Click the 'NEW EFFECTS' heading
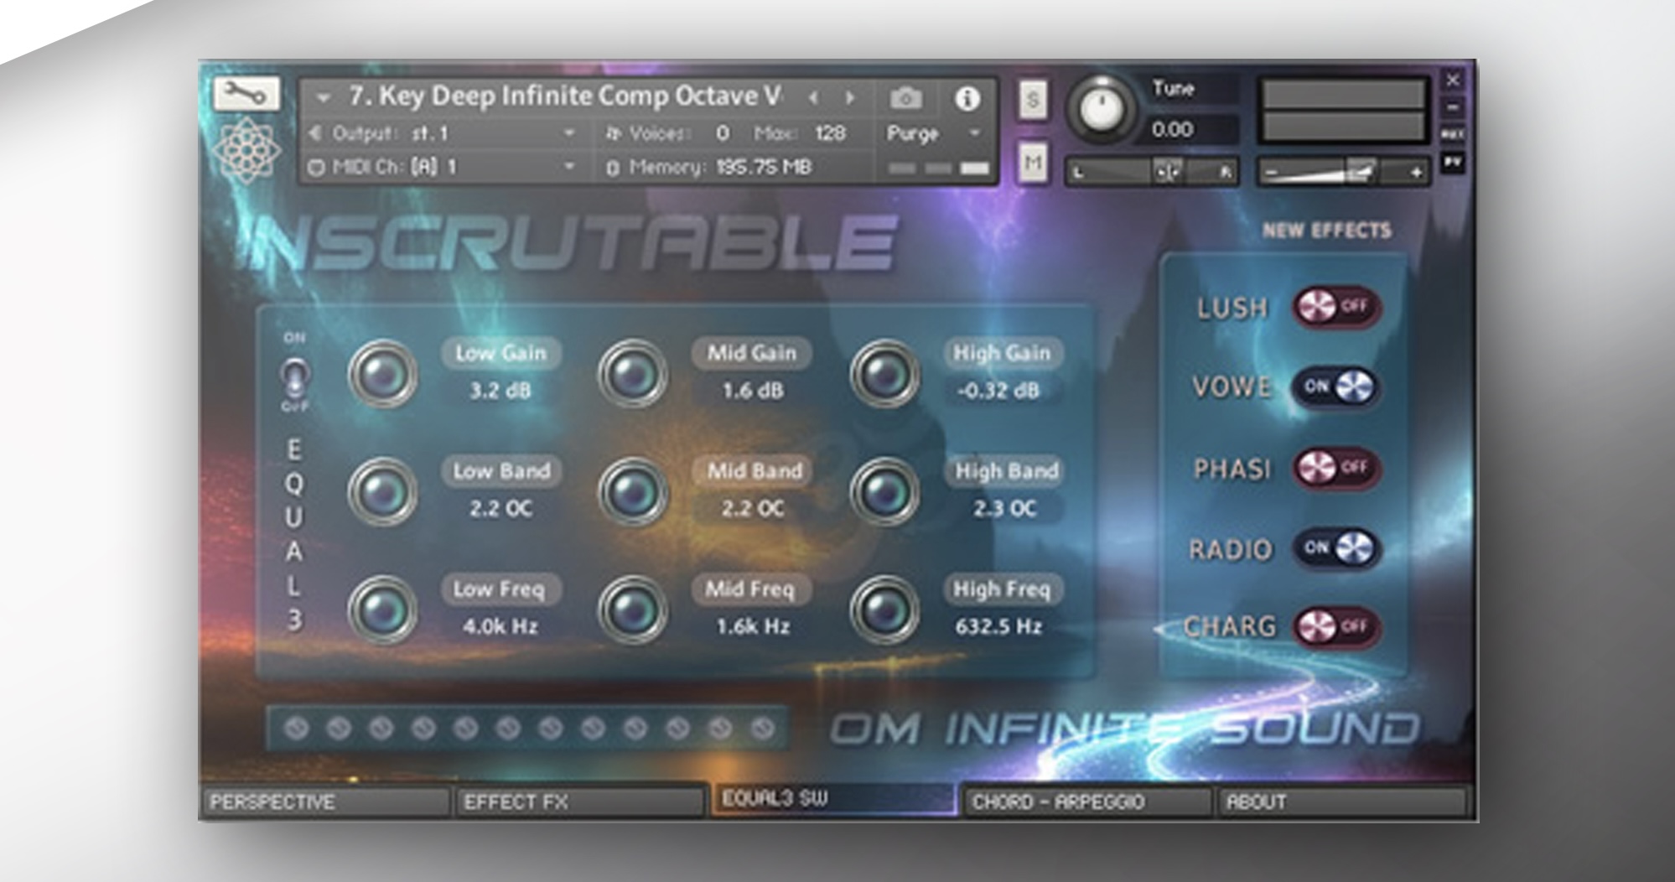This screenshot has height=882, width=1675. point(1326,231)
